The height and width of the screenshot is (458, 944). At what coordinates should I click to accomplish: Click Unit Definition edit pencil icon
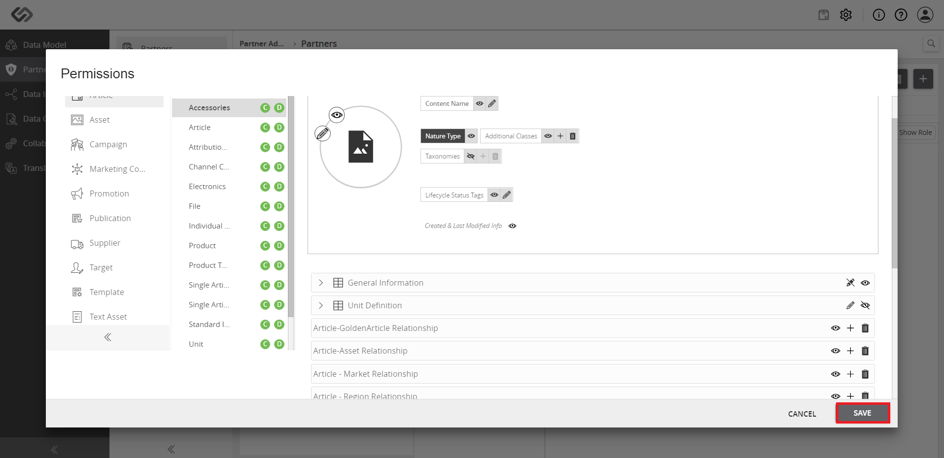850,305
